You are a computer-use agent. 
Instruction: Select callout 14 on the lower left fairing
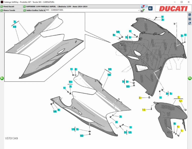[55, 111]
